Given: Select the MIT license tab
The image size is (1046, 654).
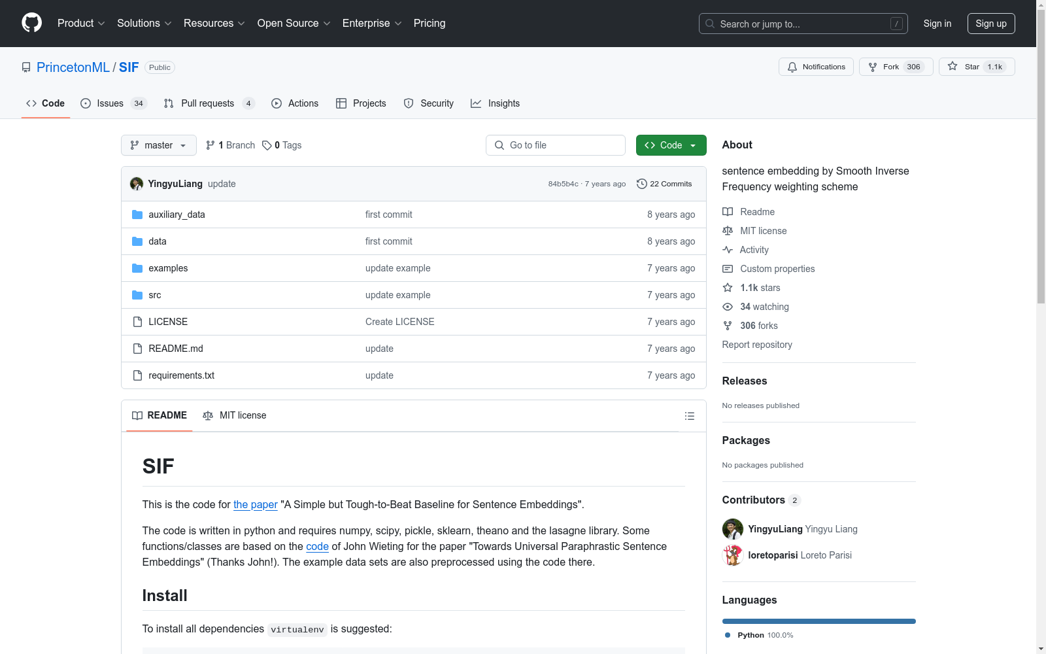Looking at the screenshot, I should point(235,415).
